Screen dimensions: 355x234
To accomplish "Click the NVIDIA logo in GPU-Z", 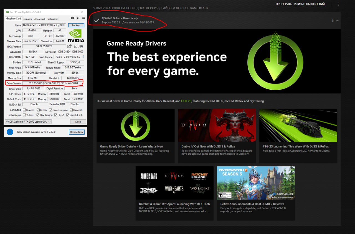I will [76, 36].
